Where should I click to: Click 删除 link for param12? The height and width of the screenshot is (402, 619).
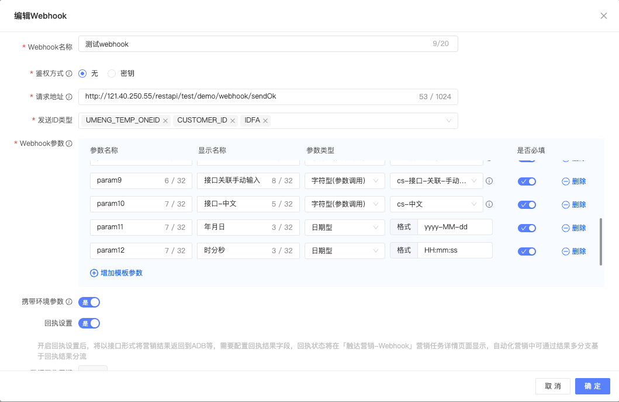click(579, 251)
